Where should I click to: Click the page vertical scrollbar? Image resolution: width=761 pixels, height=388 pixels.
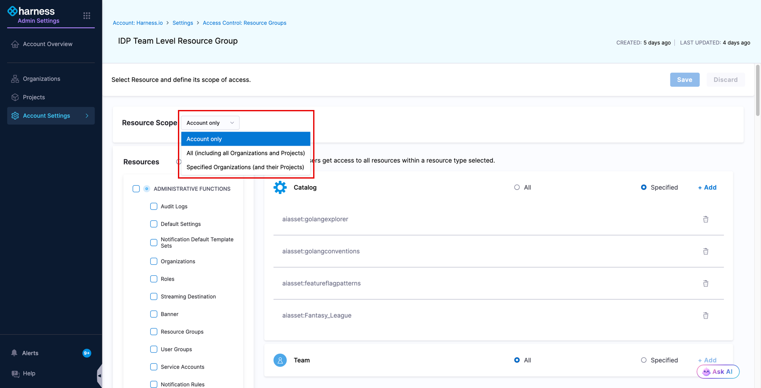pos(758,90)
